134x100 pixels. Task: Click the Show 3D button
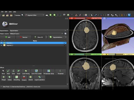[39, 37]
